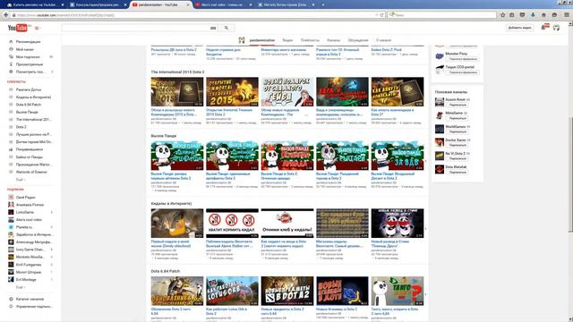Click the pandaminization channel avatar in header
Image resolution: width=573 pixels, height=322 pixels.
242,40
